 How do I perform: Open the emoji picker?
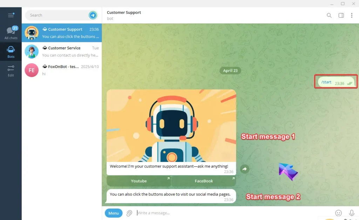(338, 213)
